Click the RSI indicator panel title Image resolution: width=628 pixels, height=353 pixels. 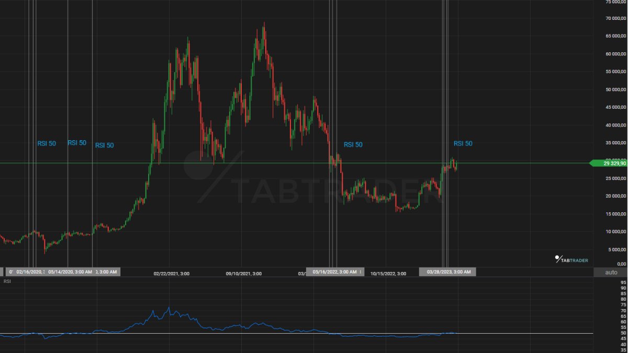coord(7,281)
